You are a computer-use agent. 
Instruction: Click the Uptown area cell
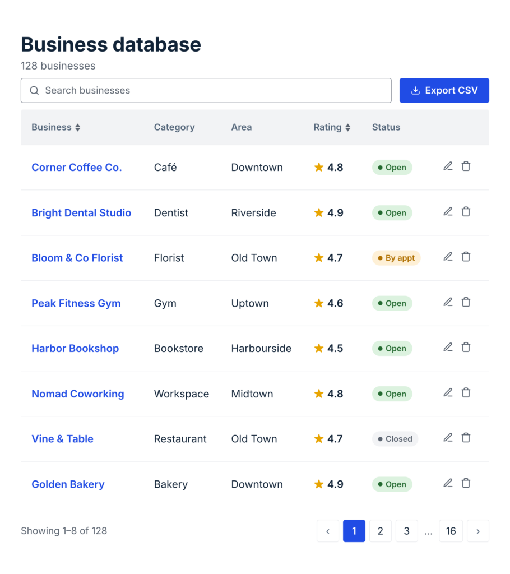[250, 303]
